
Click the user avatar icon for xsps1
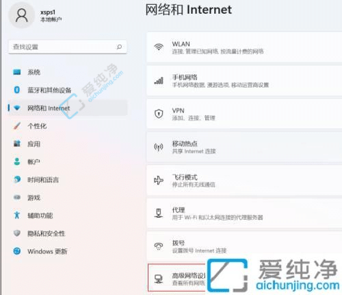tap(22, 16)
